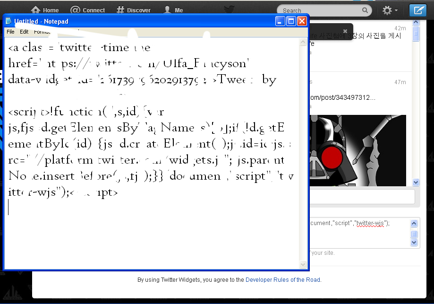Open the Developer Rules of the Road link

pos(282,279)
